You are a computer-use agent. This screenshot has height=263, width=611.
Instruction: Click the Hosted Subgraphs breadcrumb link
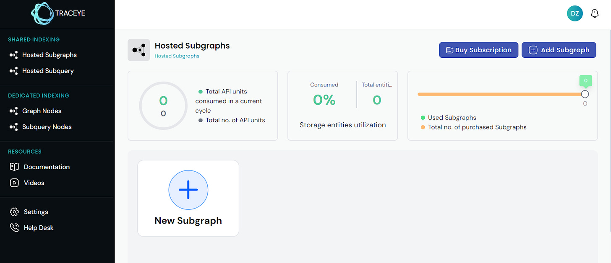[177, 56]
